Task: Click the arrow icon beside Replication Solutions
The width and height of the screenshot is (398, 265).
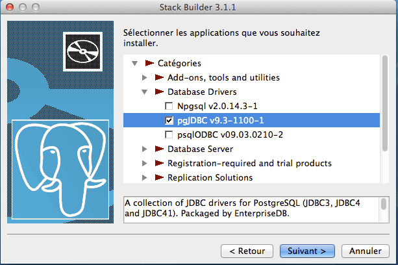Action: click(x=158, y=177)
